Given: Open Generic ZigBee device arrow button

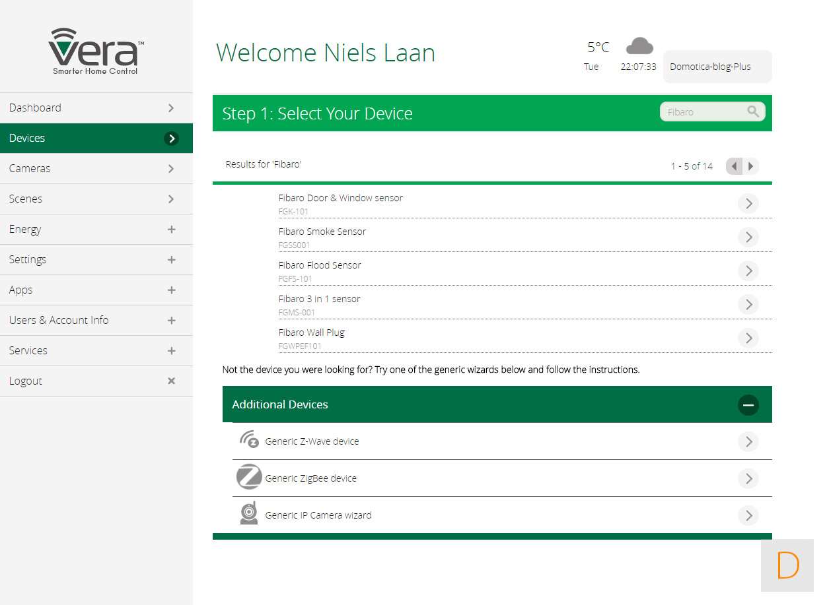Looking at the screenshot, I should 748,478.
